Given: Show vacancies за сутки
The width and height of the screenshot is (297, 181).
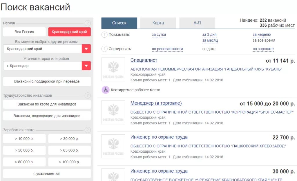Looking at the screenshot, I should (159, 35).
